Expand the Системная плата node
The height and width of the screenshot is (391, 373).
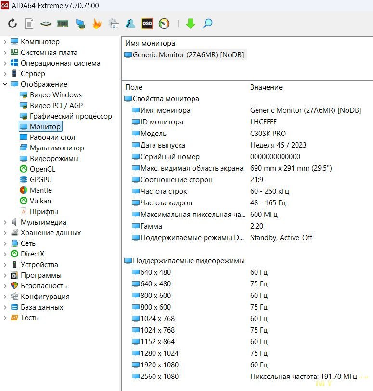tap(5, 53)
